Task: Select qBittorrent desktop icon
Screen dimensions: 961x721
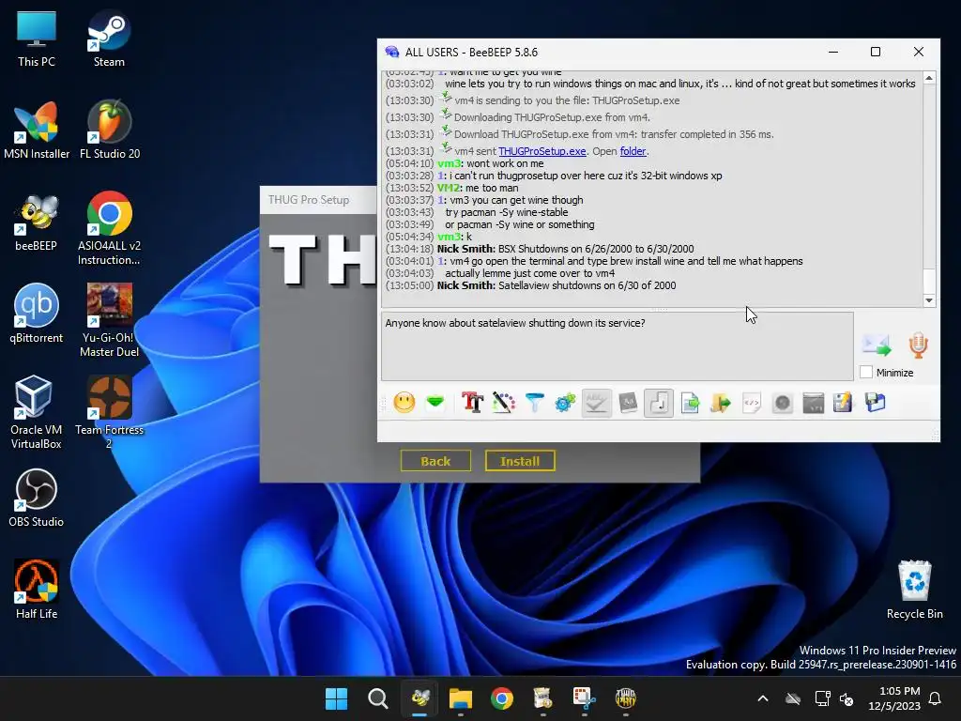Action: coord(37,314)
